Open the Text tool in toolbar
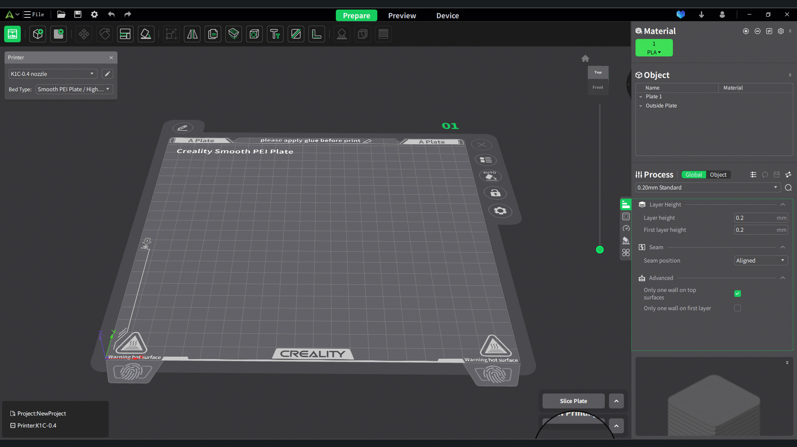The height and width of the screenshot is (447, 797). coord(275,34)
